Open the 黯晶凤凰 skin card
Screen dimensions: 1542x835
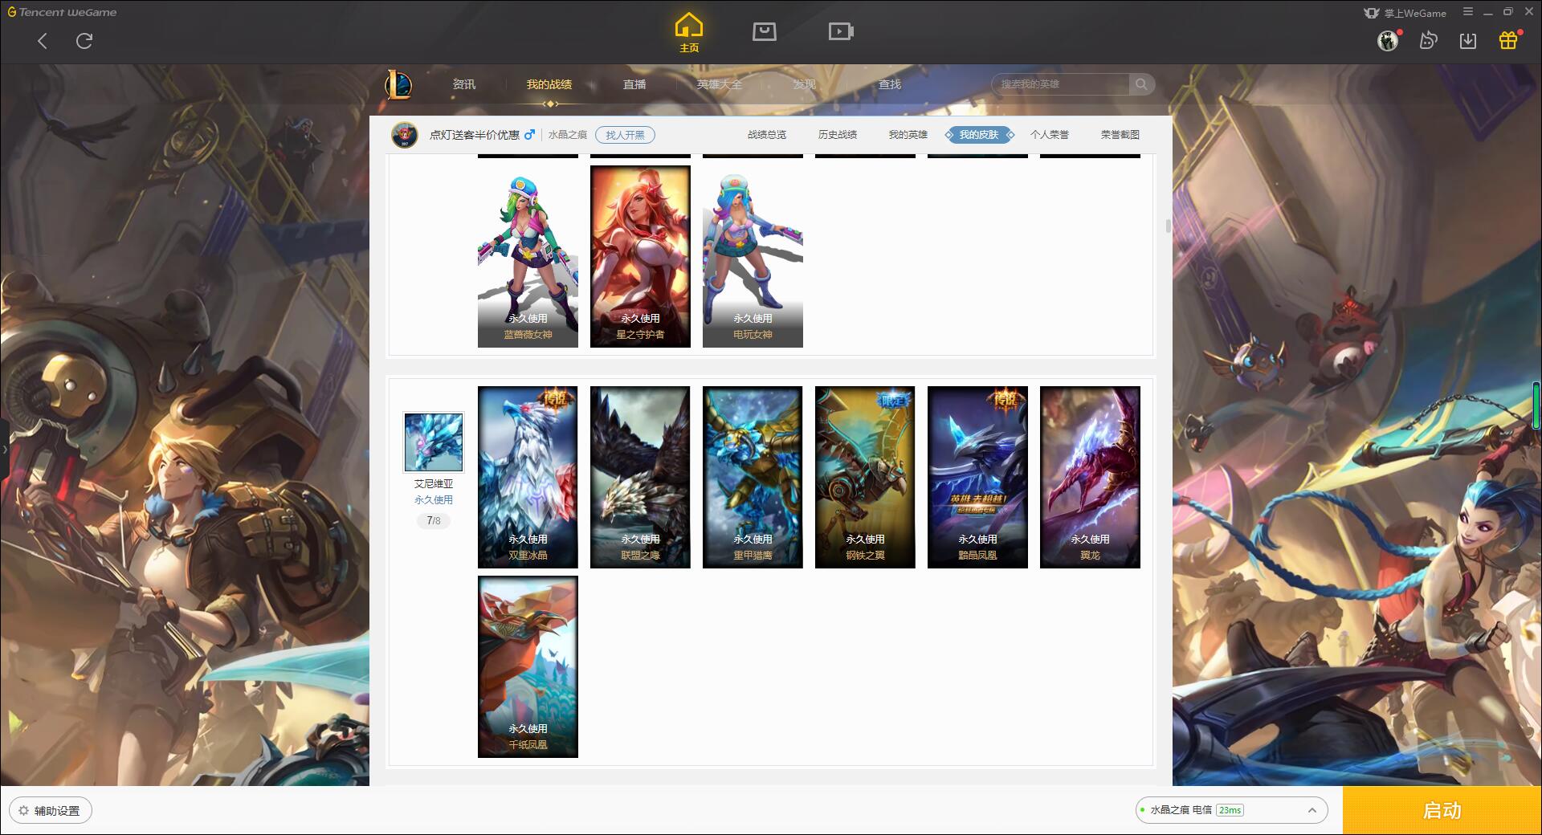click(977, 478)
